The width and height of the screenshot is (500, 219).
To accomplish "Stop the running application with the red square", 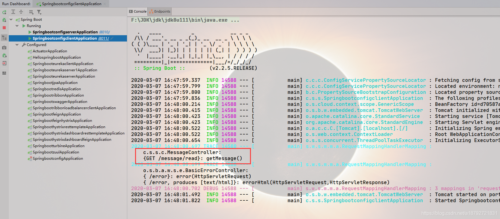I will pos(4,28).
